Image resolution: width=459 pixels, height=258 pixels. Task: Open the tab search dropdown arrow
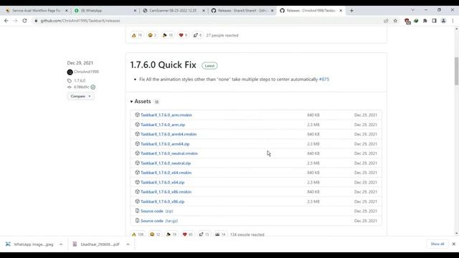click(x=412, y=10)
